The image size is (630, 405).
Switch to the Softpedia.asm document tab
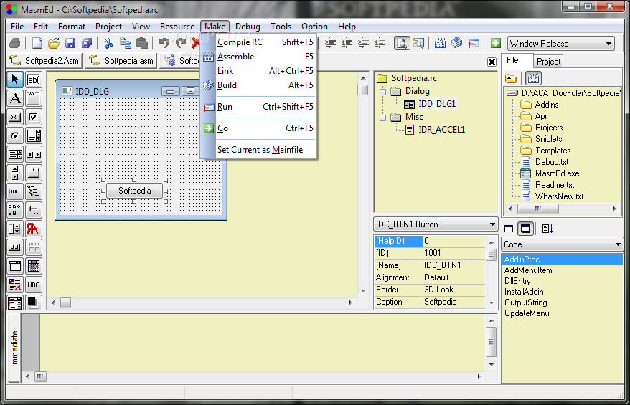point(122,61)
